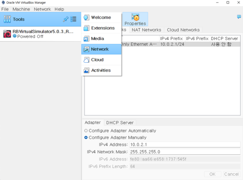Click the IPv6 Prefix Length field
Screen dimensions: 243x180
pyautogui.click(x=185, y=166)
